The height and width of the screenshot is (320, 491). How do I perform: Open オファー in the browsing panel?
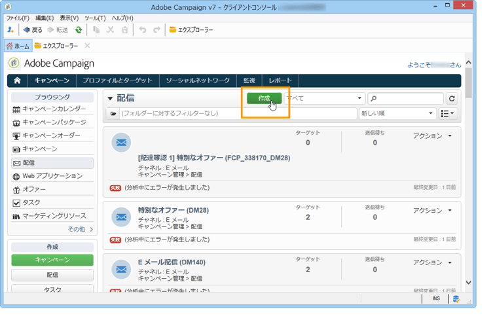point(52,189)
